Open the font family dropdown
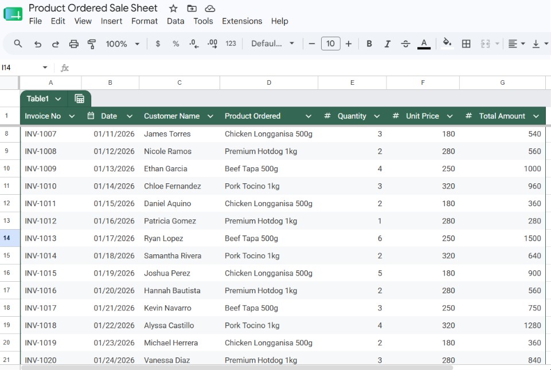 point(273,44)
